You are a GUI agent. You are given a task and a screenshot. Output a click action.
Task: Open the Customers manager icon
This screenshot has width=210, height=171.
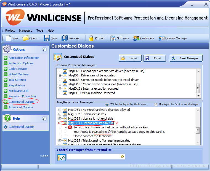tap(136, 38)
